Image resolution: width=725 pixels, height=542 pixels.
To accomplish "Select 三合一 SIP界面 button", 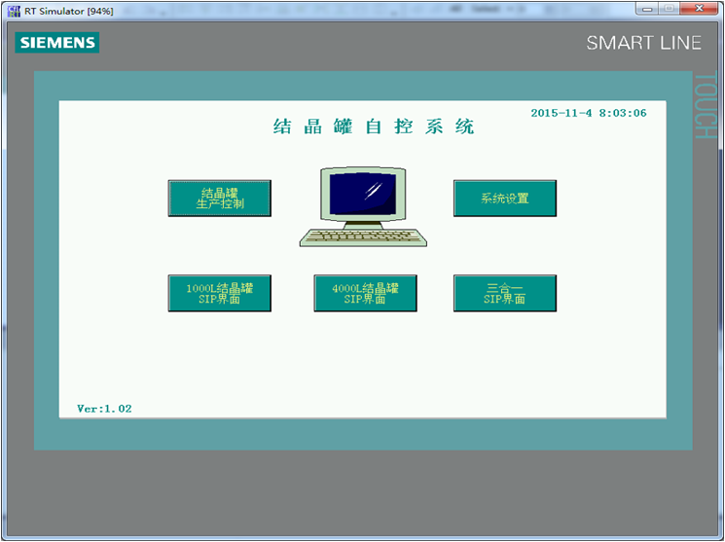I will [504, 294].
